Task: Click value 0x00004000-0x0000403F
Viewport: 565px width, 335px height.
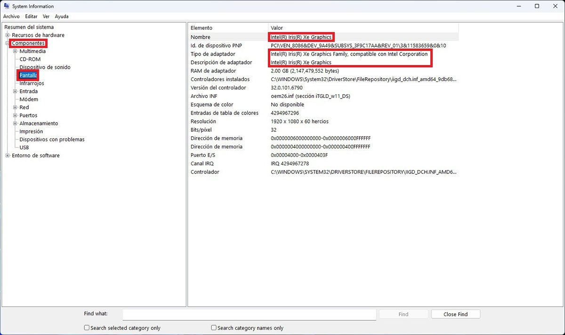Action: click(x=299, y=155)
